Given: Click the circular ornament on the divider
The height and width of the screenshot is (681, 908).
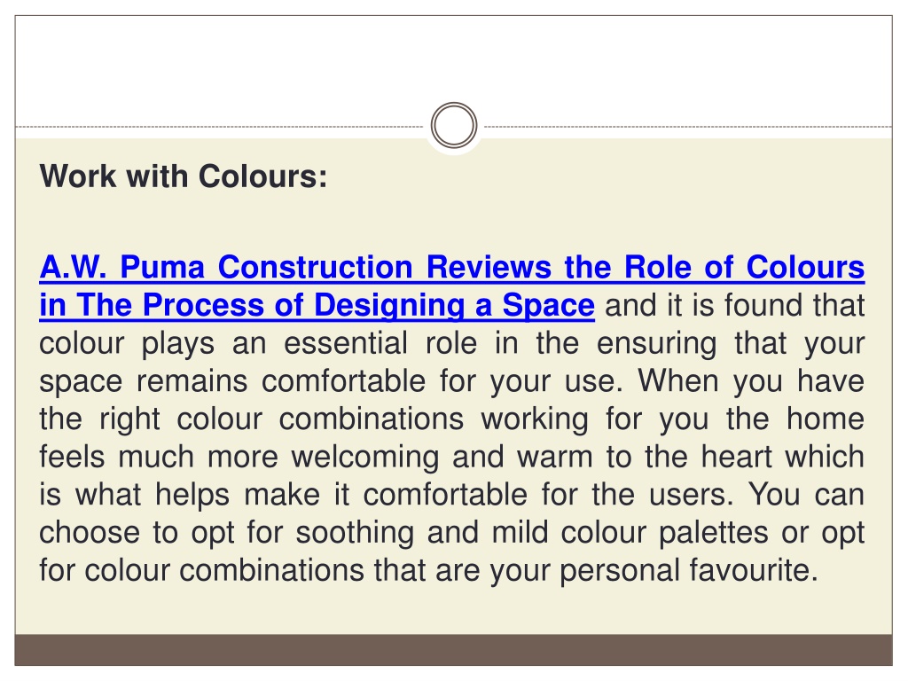Looking at the screenshot, I should [454, 125].
